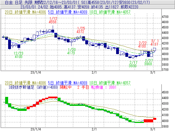This screenshot has height=133, width=175.
Task: Click the magenta 転換値 : 3991 text
Action: (104, 87)
